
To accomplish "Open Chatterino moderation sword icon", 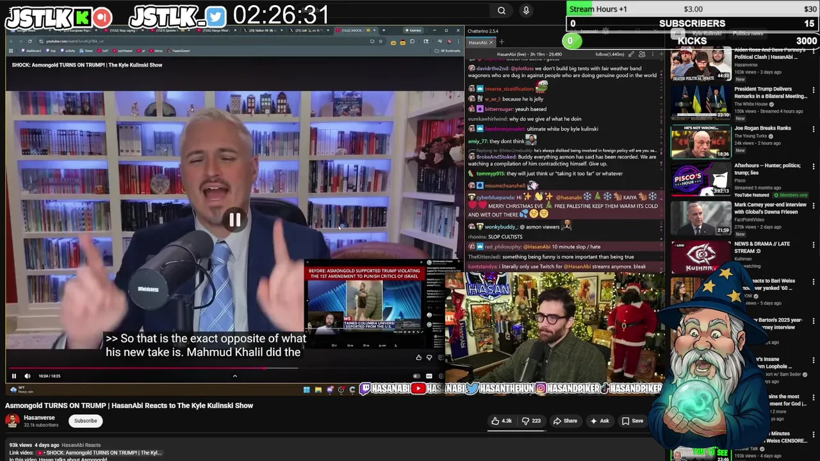I will [x=631, y=54].
